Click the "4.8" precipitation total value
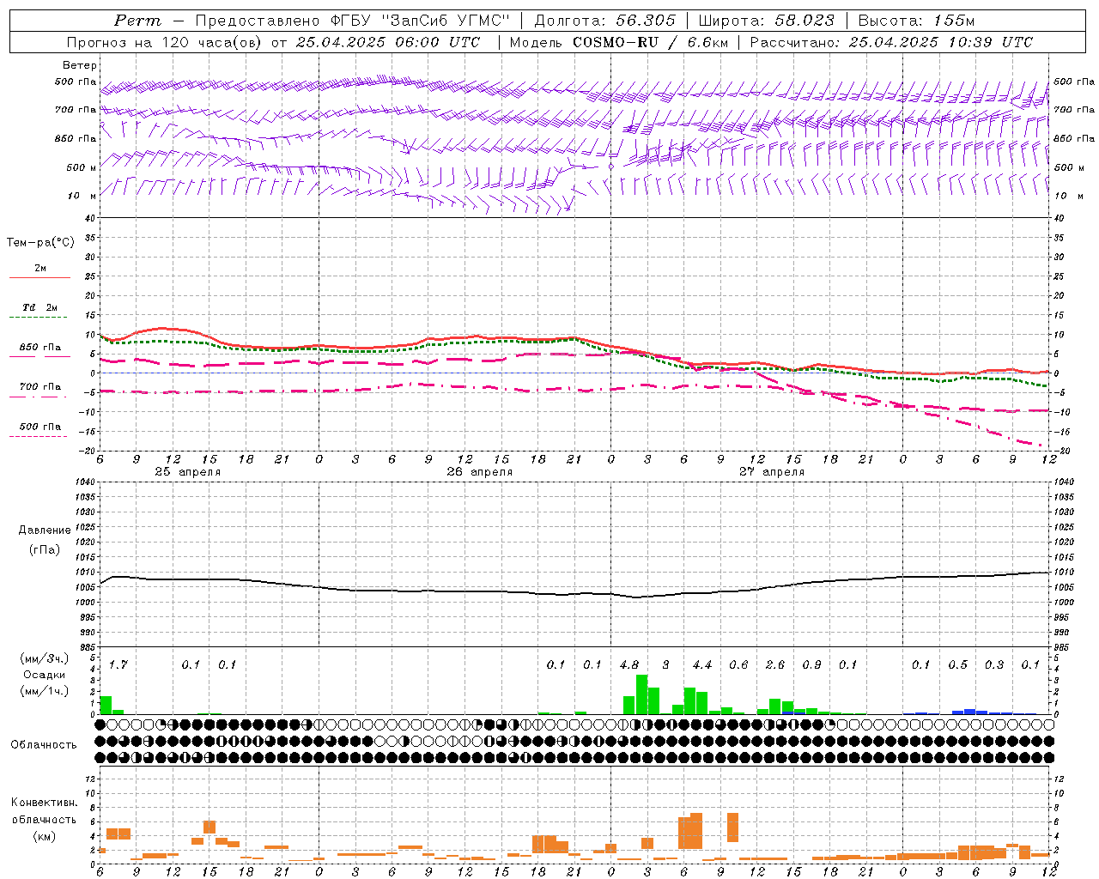The width and height of the screenshot is (1099, 879). pos(628,664)
